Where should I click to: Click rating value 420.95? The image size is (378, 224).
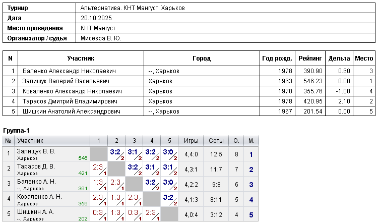point(312,101)
